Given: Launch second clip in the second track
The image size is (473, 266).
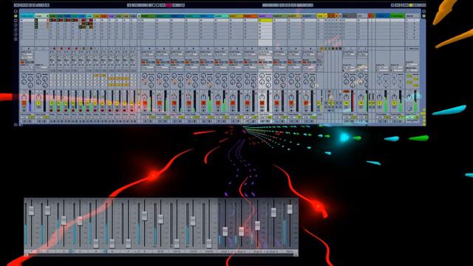Looking at the screenshot, I should (x=36, y=24).
